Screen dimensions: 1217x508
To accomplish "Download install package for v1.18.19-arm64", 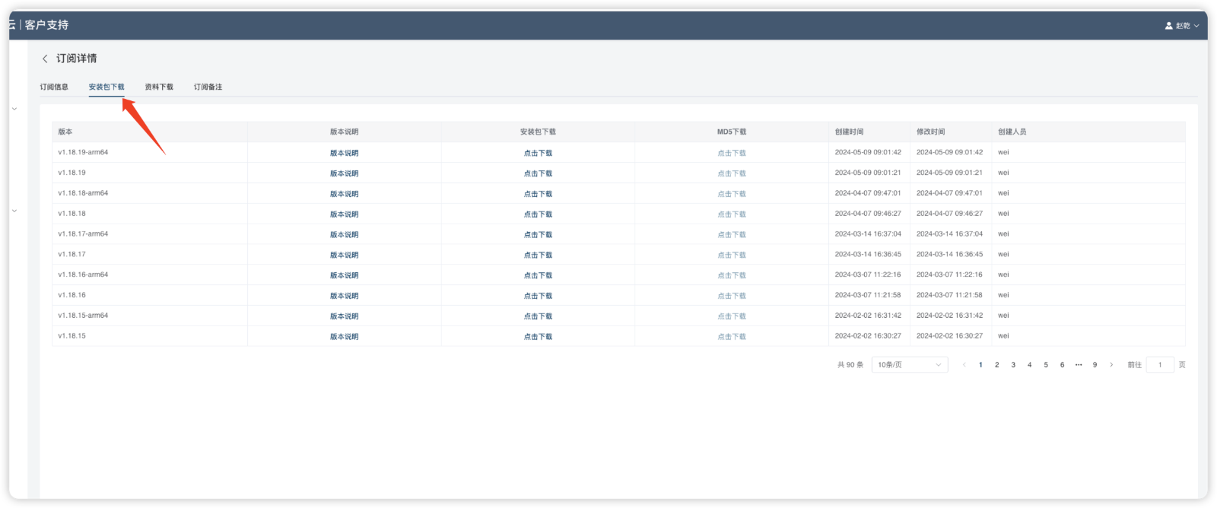I will pyautogui.click(x=538, y=153).
